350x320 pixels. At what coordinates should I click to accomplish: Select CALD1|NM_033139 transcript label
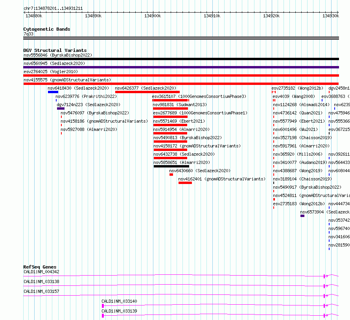click(119, 311)
